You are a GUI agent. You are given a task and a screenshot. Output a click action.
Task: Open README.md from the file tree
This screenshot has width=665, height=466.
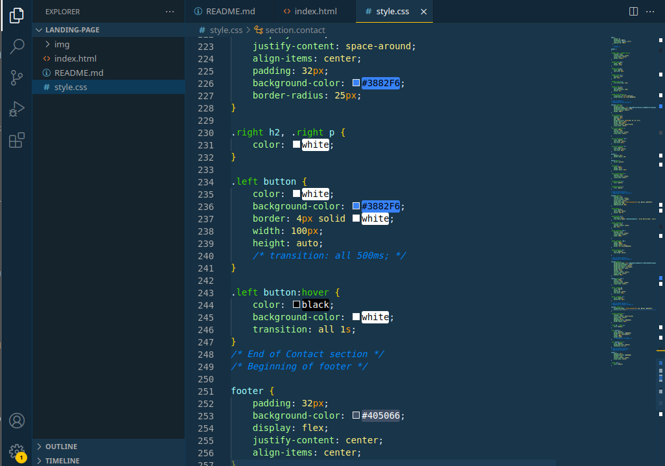[x=109, y=73]
